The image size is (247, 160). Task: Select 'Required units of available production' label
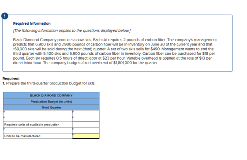point(32,125)
